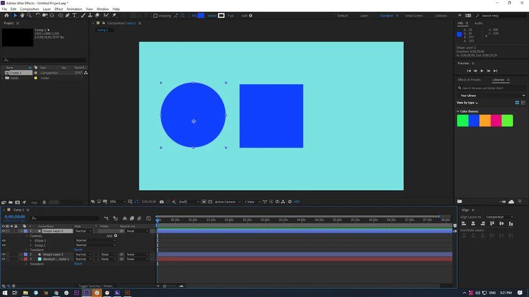Expand the Ellipse 1 property group
This screenshot has height=297, width=529.
[x=31, y=241]
